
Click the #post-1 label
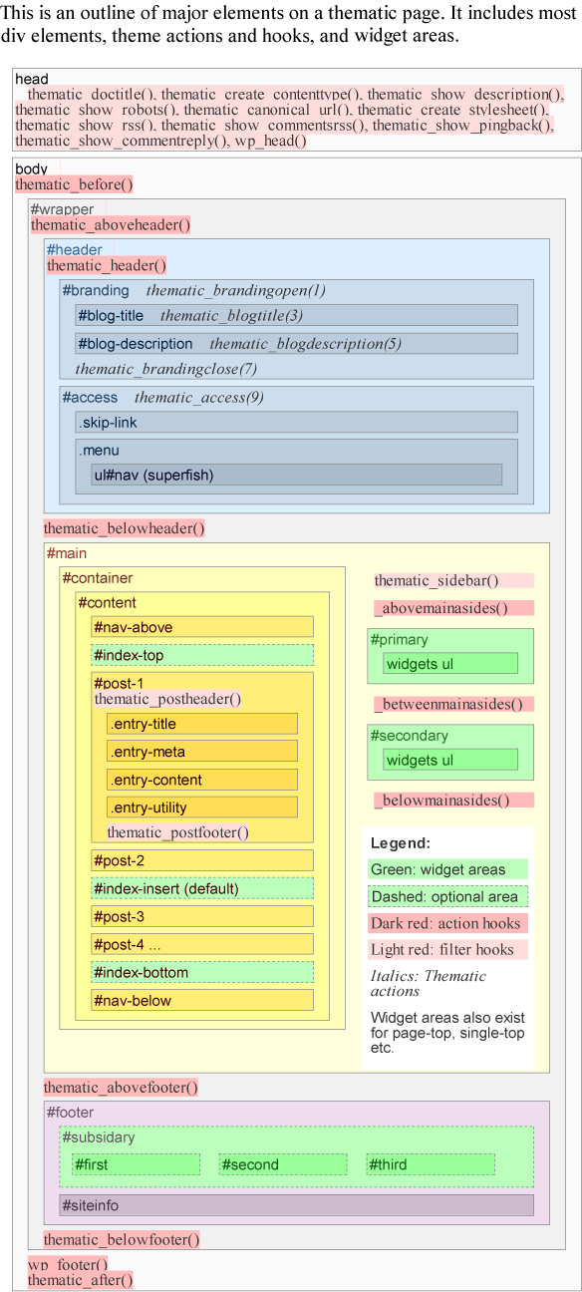click(x=119, y=683)
